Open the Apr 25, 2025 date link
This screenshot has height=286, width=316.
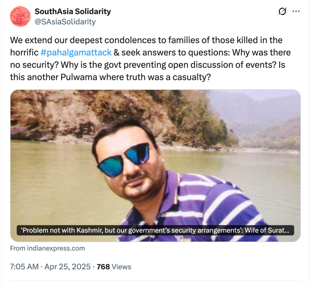click(x=68, y=267)
